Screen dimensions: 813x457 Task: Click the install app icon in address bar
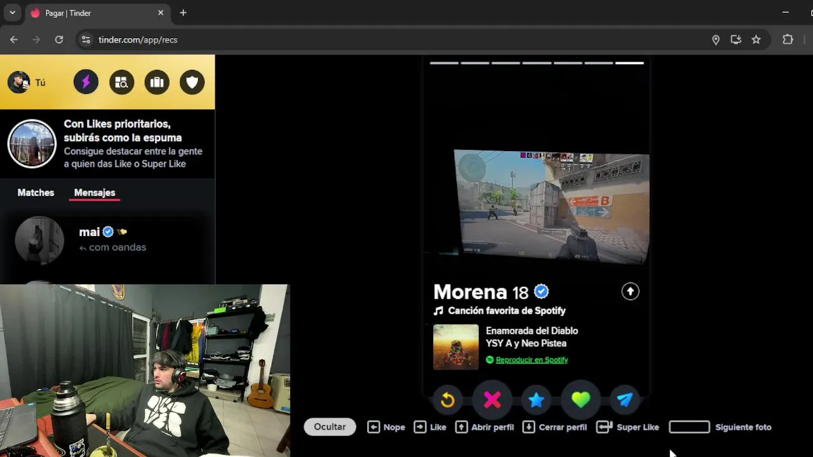736,39
